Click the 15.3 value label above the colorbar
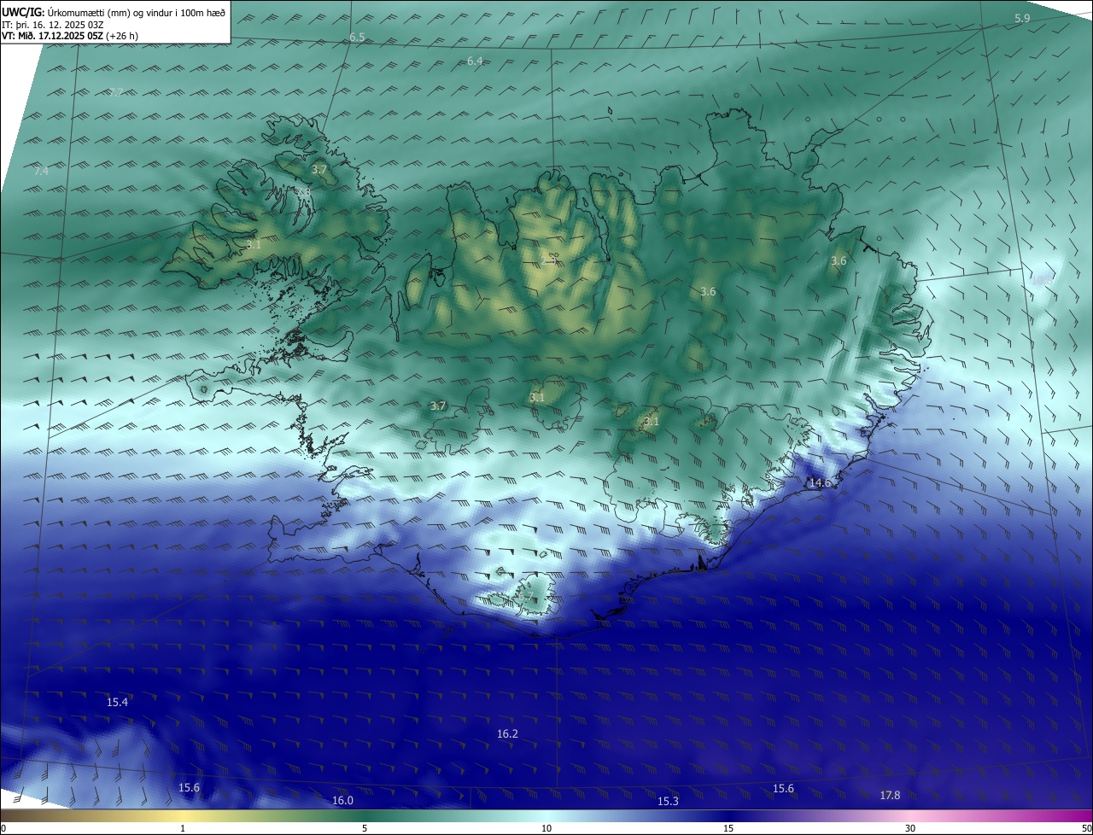 tap(668, 801)
